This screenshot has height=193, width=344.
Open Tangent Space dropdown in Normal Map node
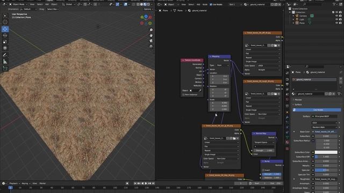[x=264, y=143]
